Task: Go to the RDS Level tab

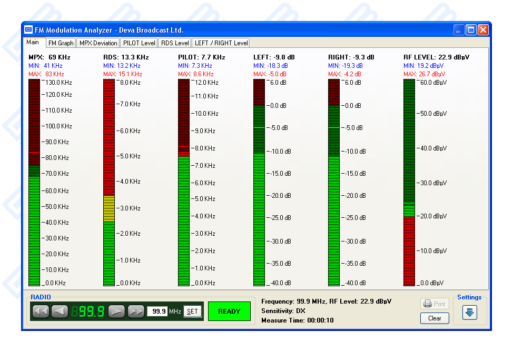Action: click(x=175, y=43)
